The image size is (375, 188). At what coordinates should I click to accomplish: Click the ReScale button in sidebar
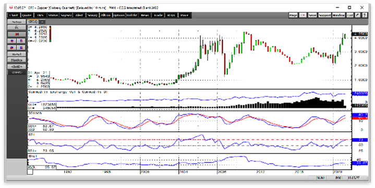[17, 54]
